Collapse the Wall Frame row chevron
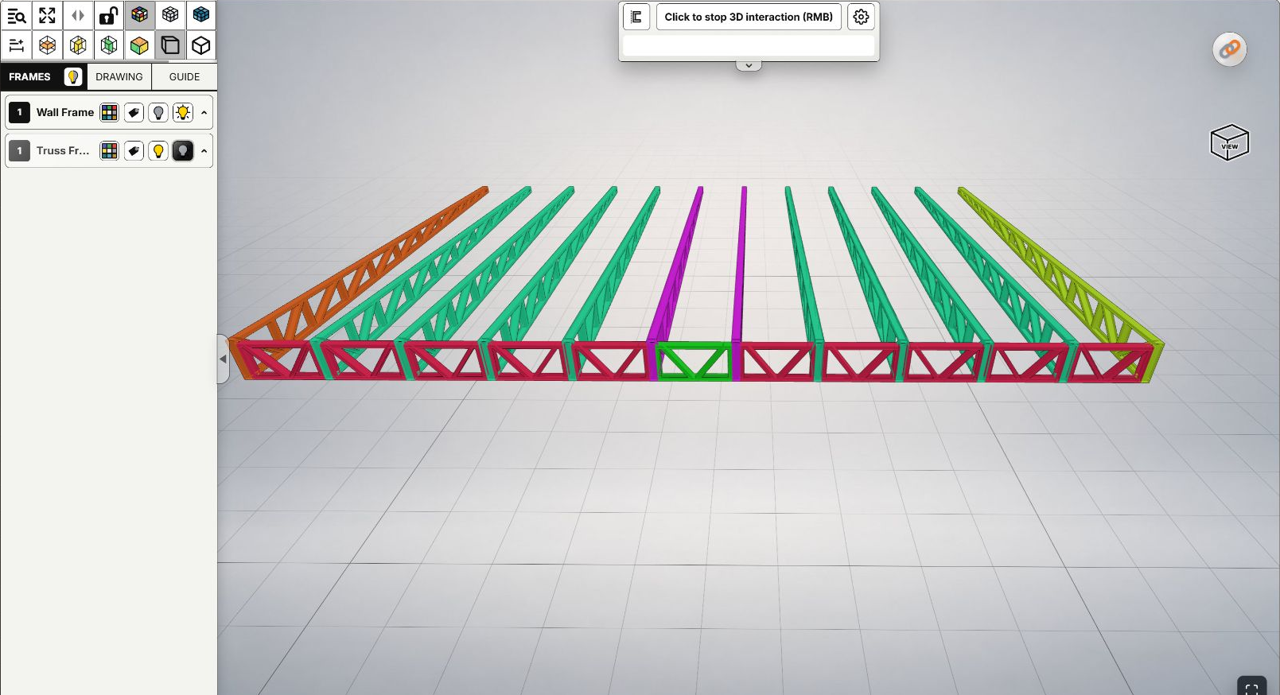Image resolution: width=1280 pixels, height=695 pixels. [204, 112]
